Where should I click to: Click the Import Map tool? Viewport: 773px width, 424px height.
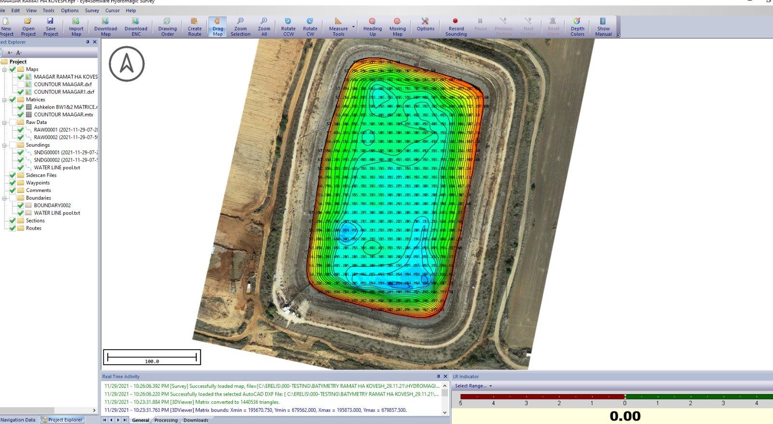[76, 27]
